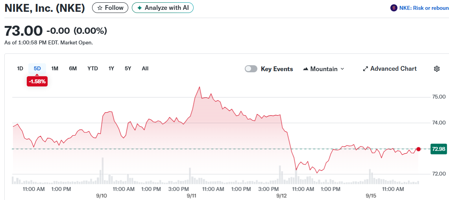This screenshot has width=449, height=200.
Task: Click the green 72.98 price label
Action: [x=438, y=149]
